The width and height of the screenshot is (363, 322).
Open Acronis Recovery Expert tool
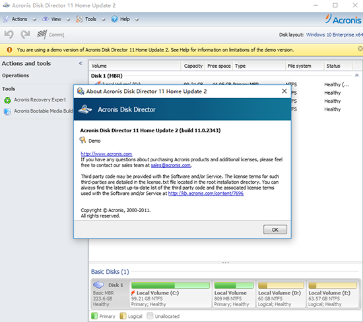click(x=40, y=100)
